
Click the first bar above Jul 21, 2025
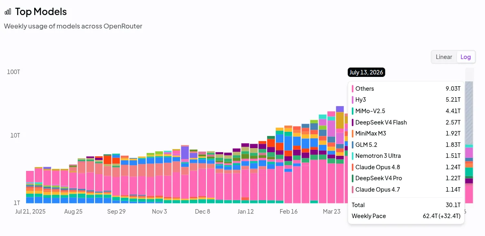(x=30, y=187)
